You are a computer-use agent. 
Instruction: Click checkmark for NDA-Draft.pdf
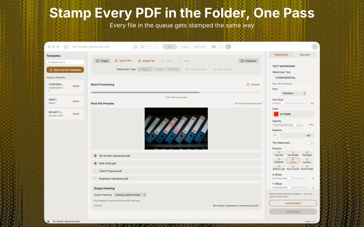click(95, 163)
